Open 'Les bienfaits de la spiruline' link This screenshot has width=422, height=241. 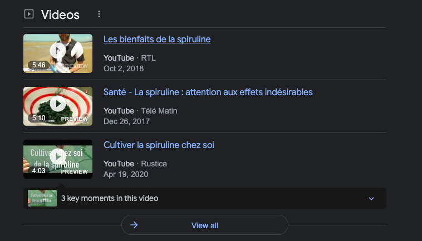tap(157, 40)
